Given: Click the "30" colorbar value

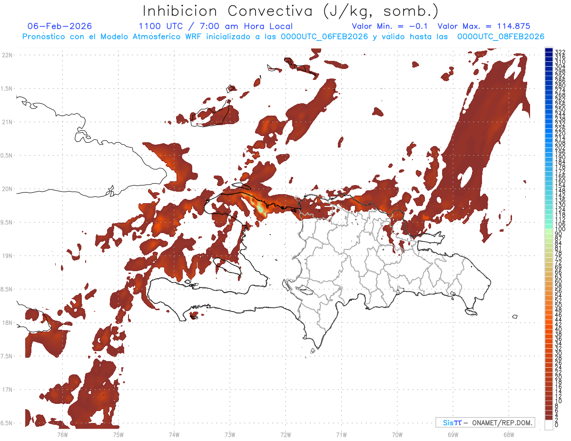Looking at the screenshot, I should (x=558, y=353).
